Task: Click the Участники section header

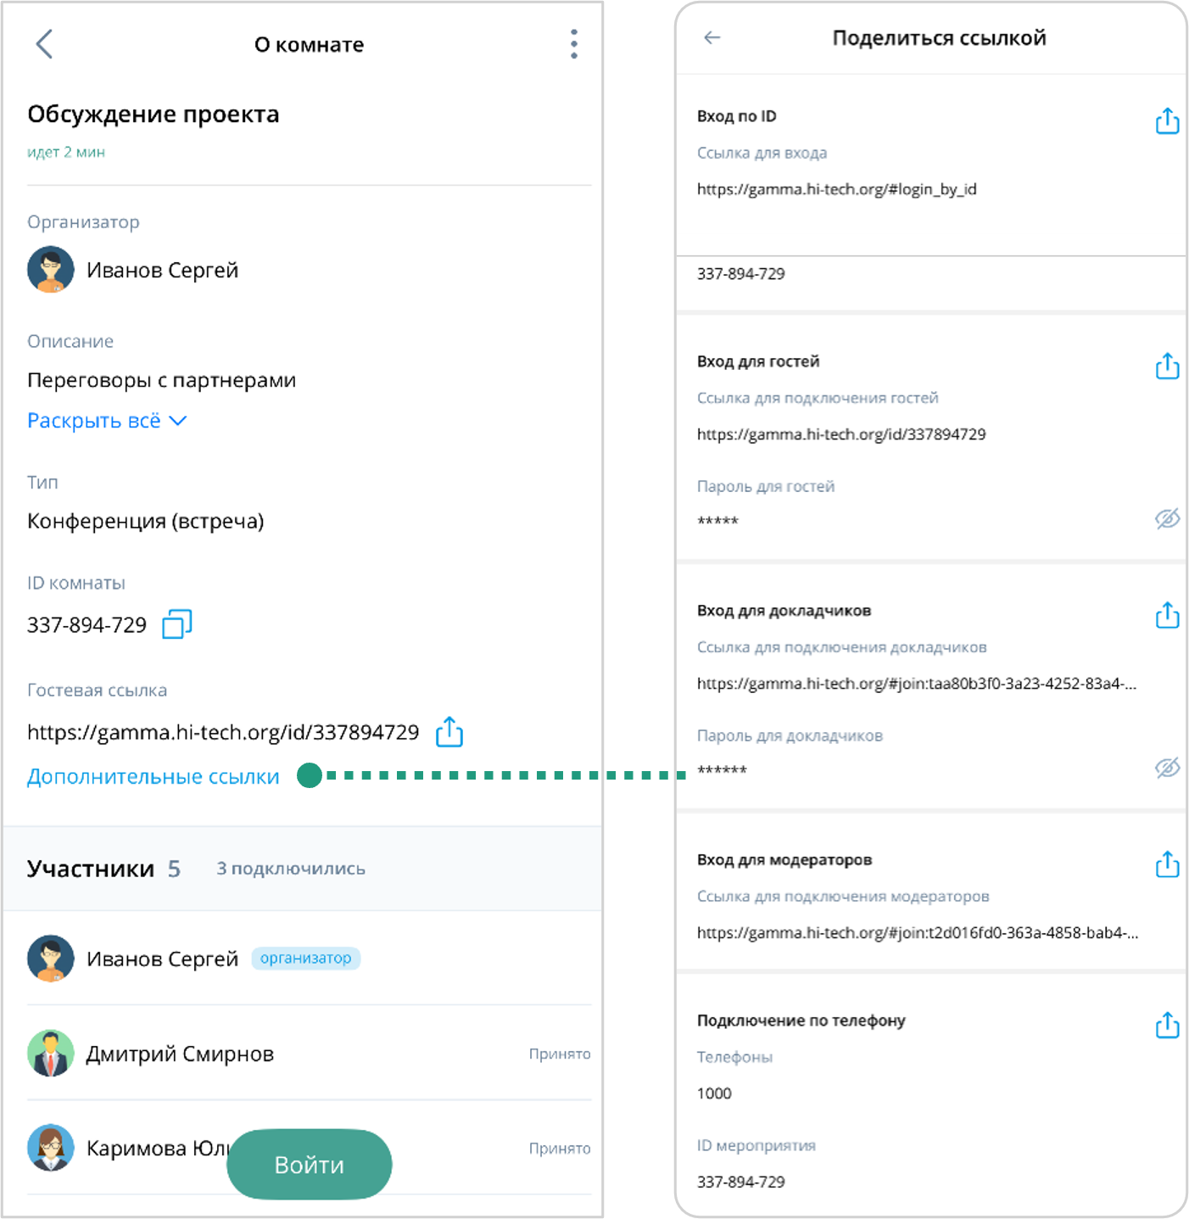Action: click(302, 868)
